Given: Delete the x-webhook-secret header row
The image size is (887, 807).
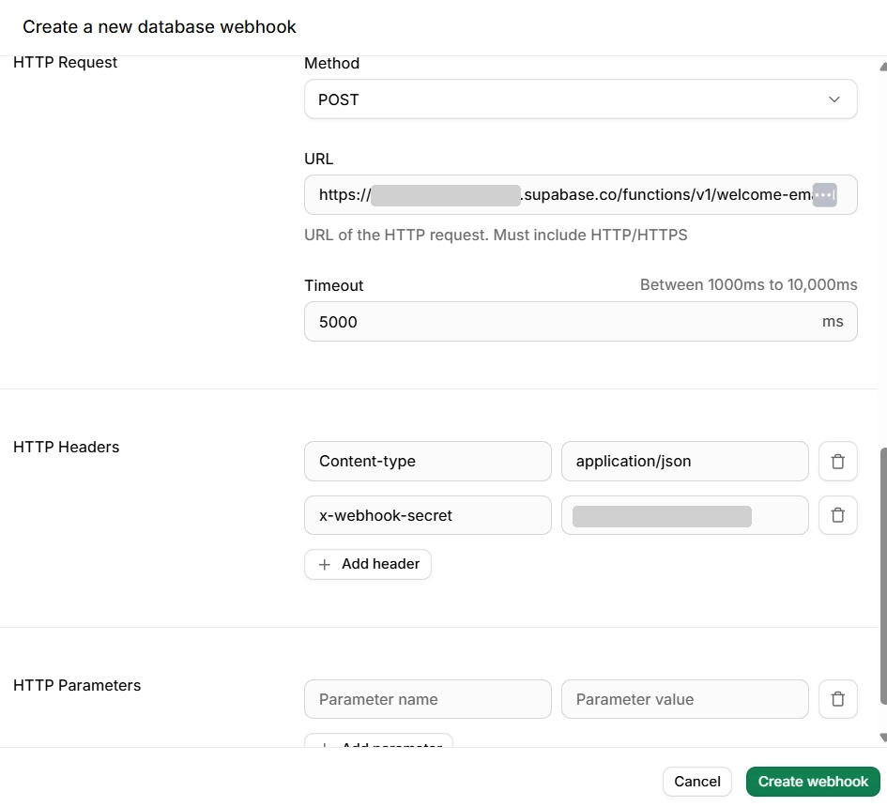Looking at the screenshot, I should pyautogui.click(x=838, y=515).
